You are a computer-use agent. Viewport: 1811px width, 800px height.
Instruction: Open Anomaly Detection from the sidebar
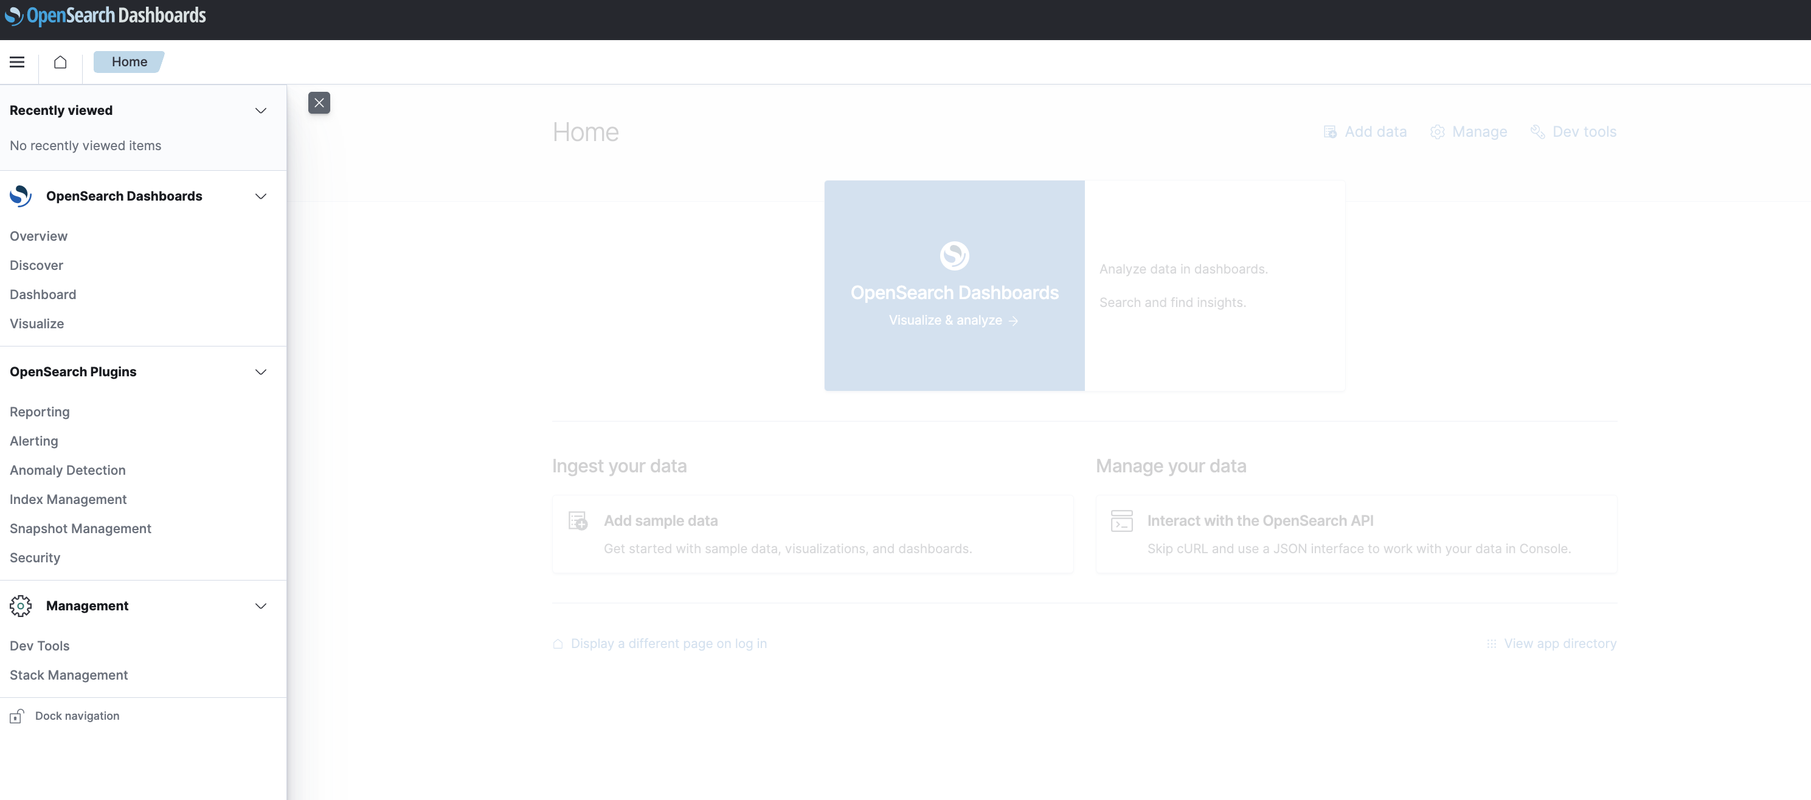67,469
